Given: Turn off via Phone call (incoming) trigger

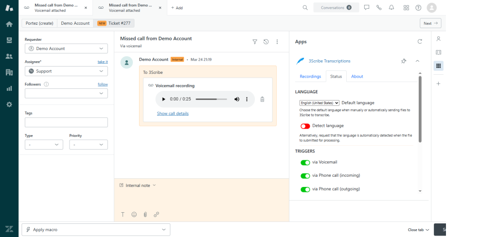Looking at the screenshot, I should pyautogui.click(x=305, y=176).
